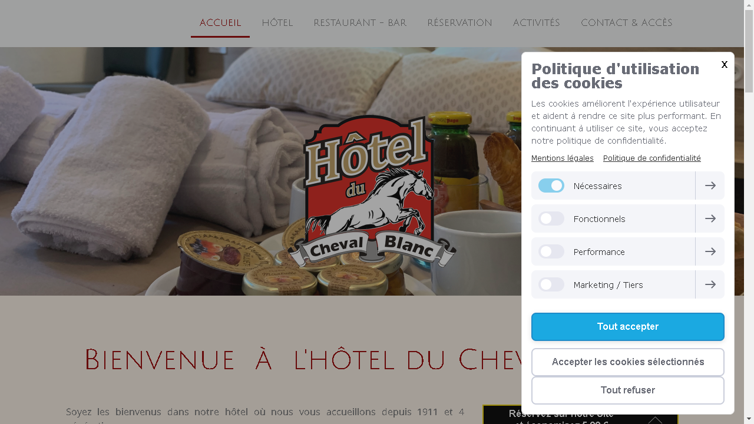Image resolution: width=754 pixels, height=424 pixels.
Task: Close the cookie policy popup with X
Action: [725, 65]
